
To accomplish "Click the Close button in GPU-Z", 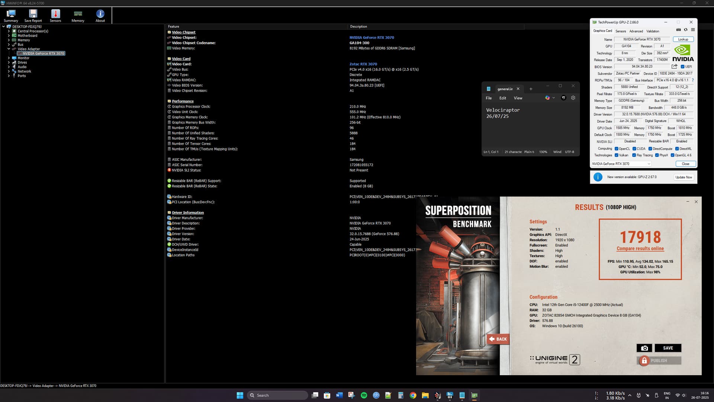I will (x=685, y=164).
